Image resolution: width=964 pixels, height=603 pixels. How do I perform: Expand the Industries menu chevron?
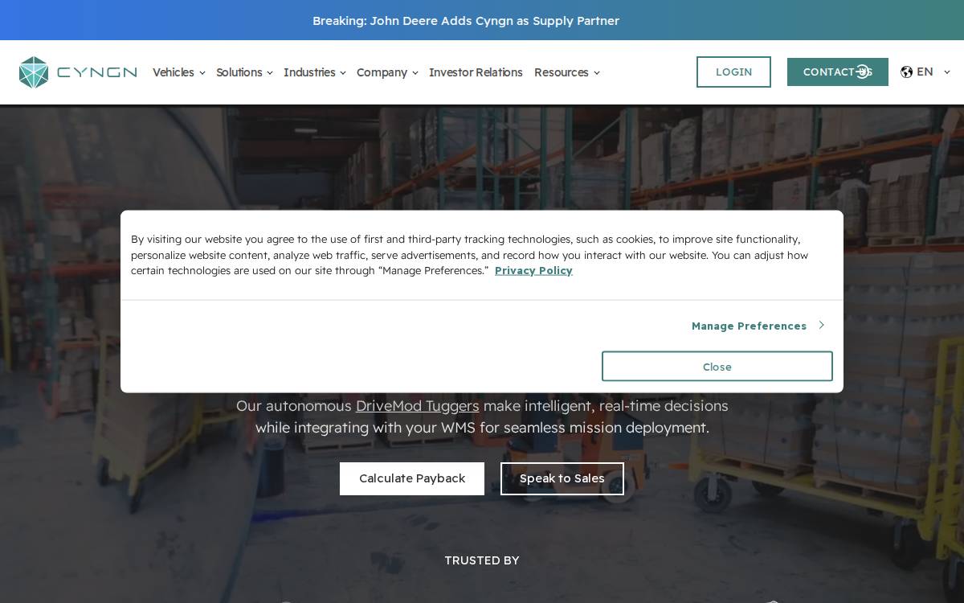(x=343, y=73)
